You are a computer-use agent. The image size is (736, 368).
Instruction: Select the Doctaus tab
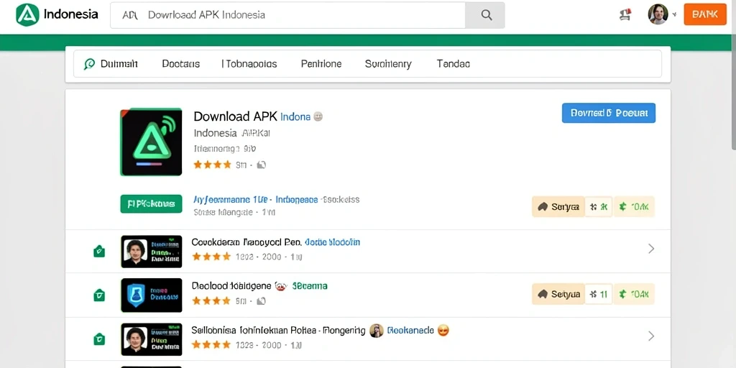click(180, 64)
